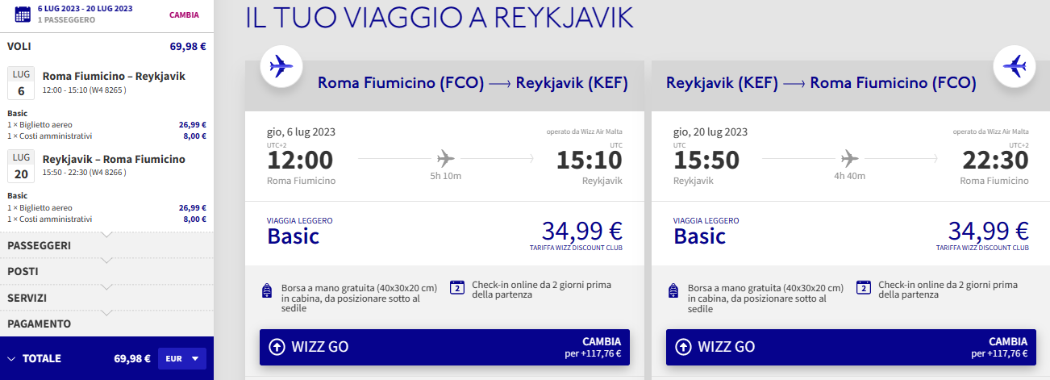Open the Pagamento section

(106, 324)
